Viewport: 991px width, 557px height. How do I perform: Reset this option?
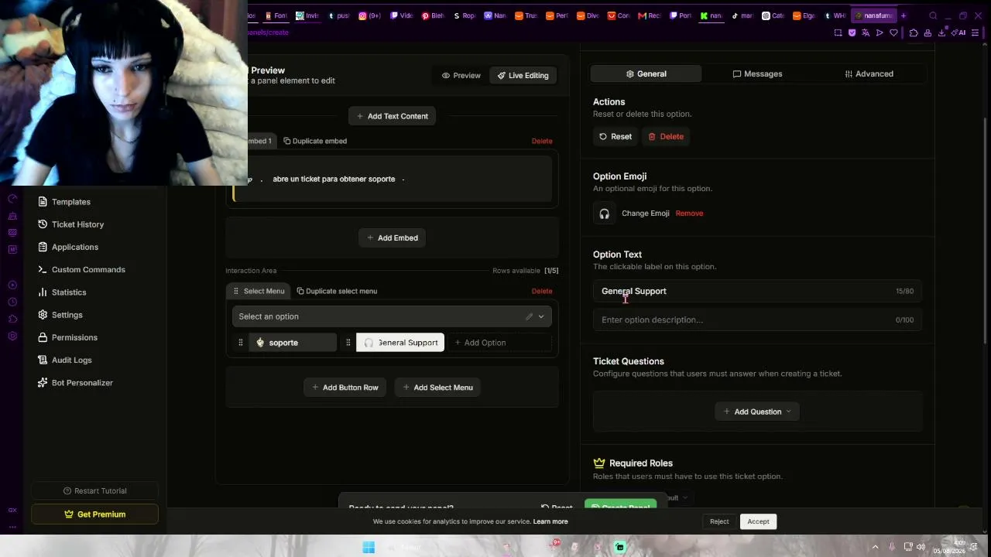pos(616,136)
